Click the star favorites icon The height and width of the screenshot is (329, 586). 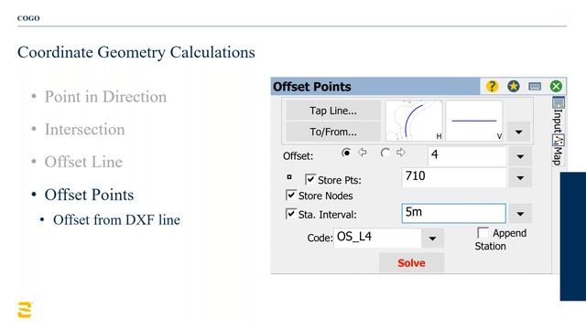tap(514, 87)
